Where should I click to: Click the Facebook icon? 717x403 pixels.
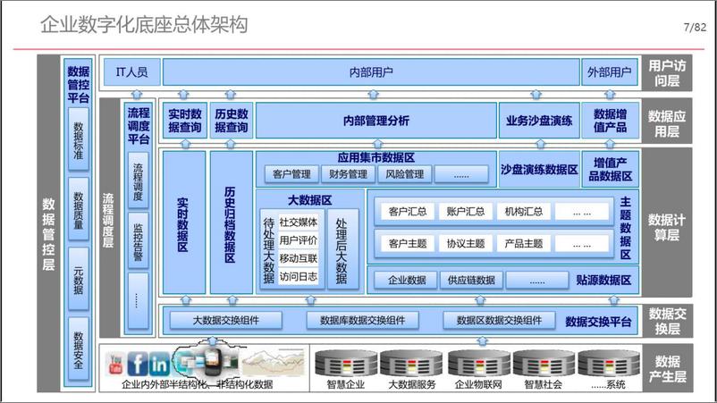click(x=137, y=364)
